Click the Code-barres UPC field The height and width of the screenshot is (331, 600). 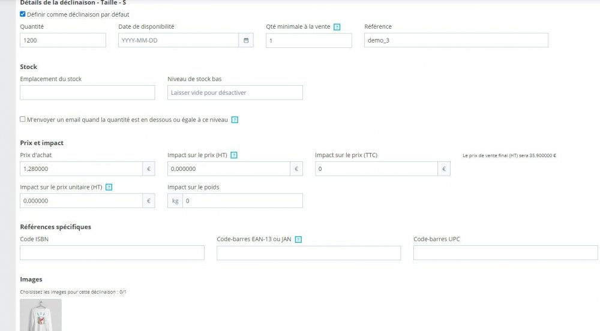coord(505,253)
